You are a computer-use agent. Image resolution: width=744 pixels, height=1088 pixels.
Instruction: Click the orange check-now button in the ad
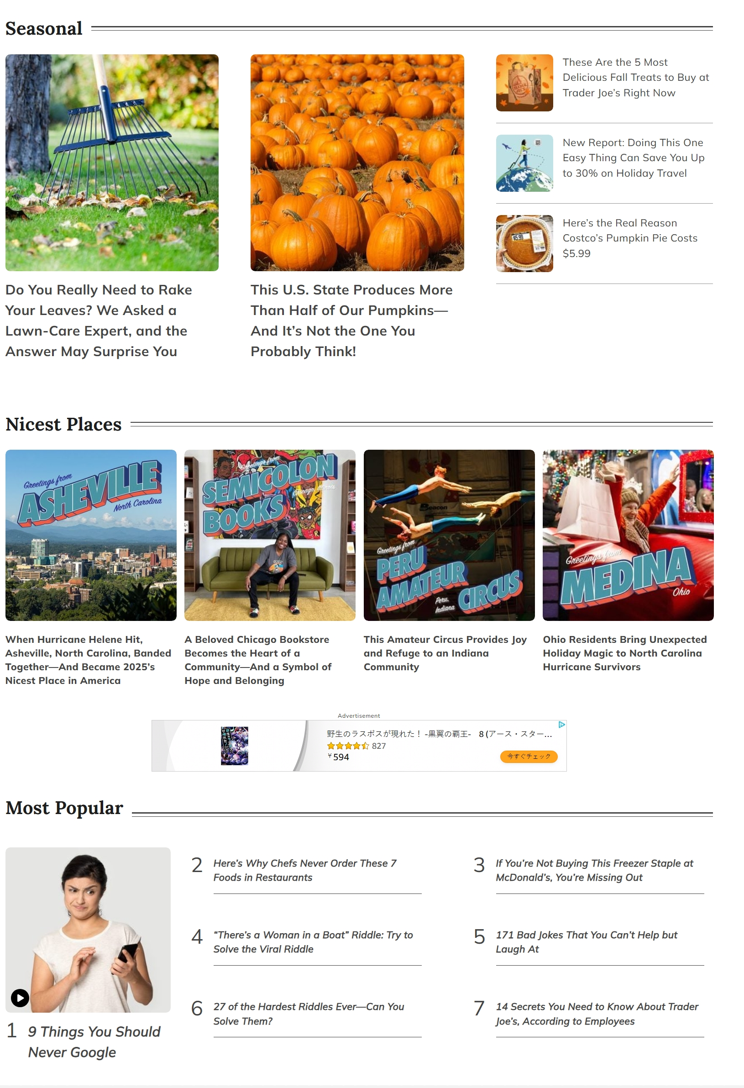point(529,756)
